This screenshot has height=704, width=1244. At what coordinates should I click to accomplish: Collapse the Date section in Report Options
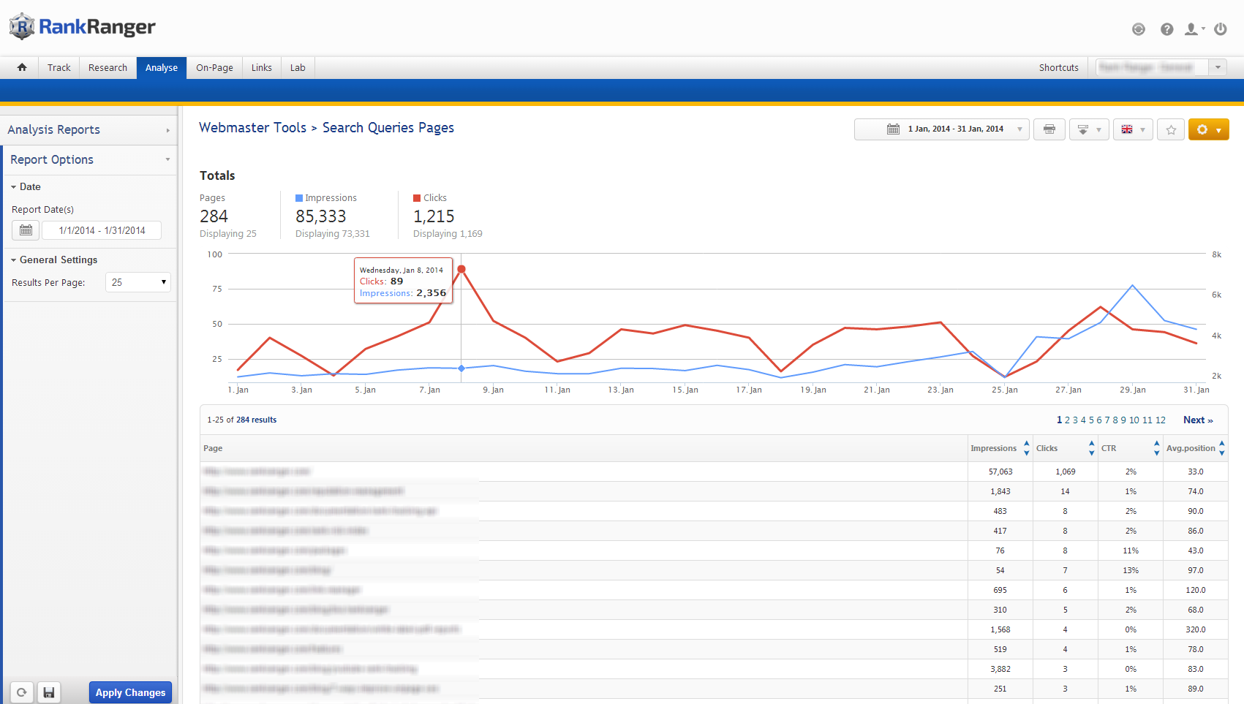pos(26,187)
